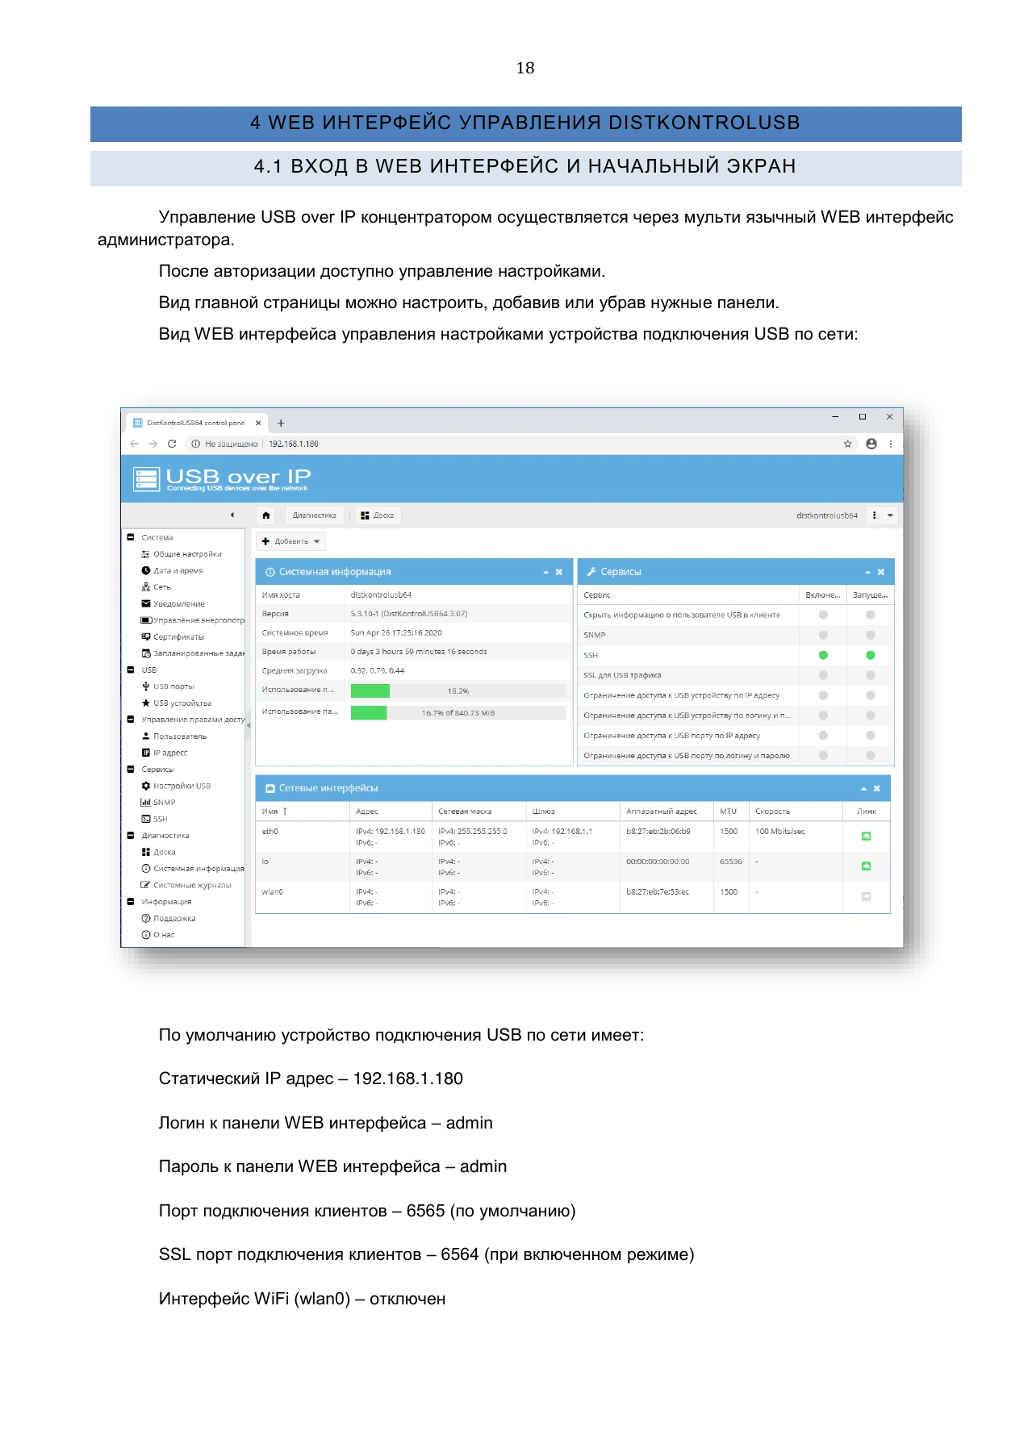The image size is (1028, 1452).
Task: Open the browser profile avatar icon
Action: point(871,444)
